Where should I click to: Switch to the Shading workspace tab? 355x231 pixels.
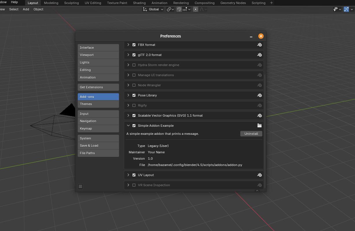tap(139, 3)
